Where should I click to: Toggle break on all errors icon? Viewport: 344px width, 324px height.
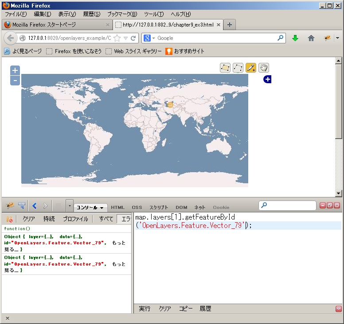[9, 219]
